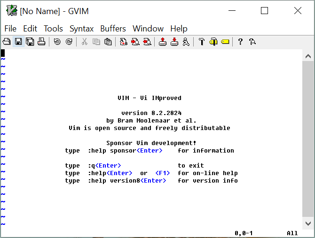Click the Jump to tag icon

click(225, 42)
